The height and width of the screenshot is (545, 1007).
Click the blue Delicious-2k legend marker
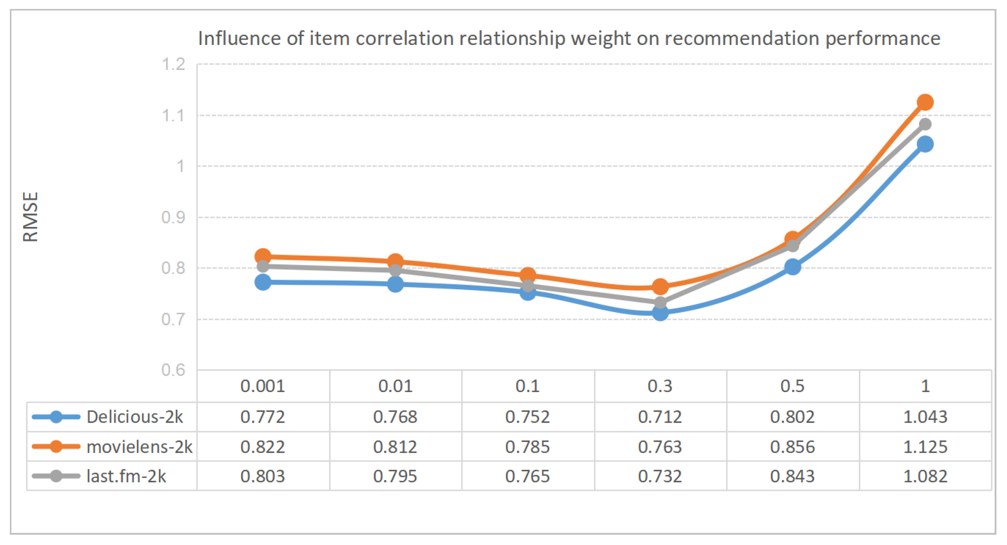(56, 417)
